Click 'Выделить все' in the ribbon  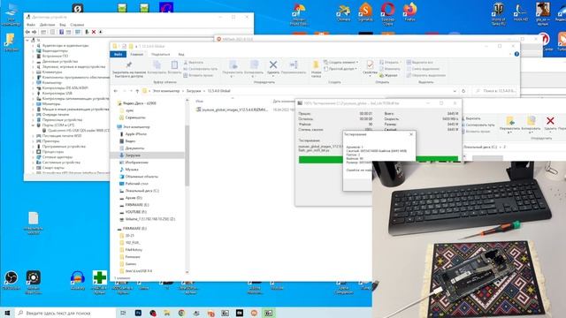(419, 63)
